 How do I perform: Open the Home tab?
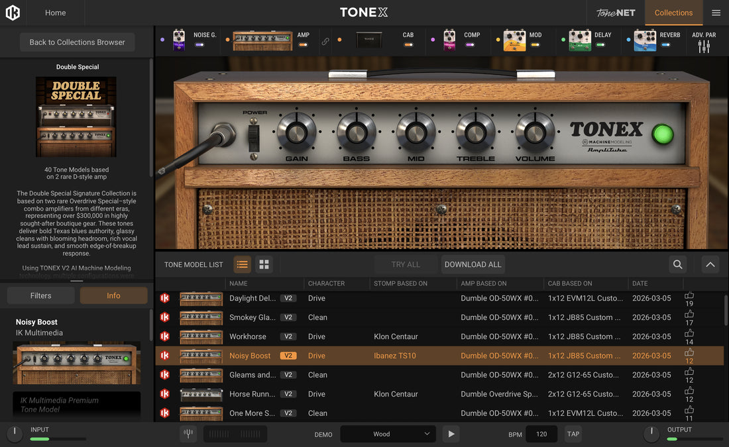(55, 13)
